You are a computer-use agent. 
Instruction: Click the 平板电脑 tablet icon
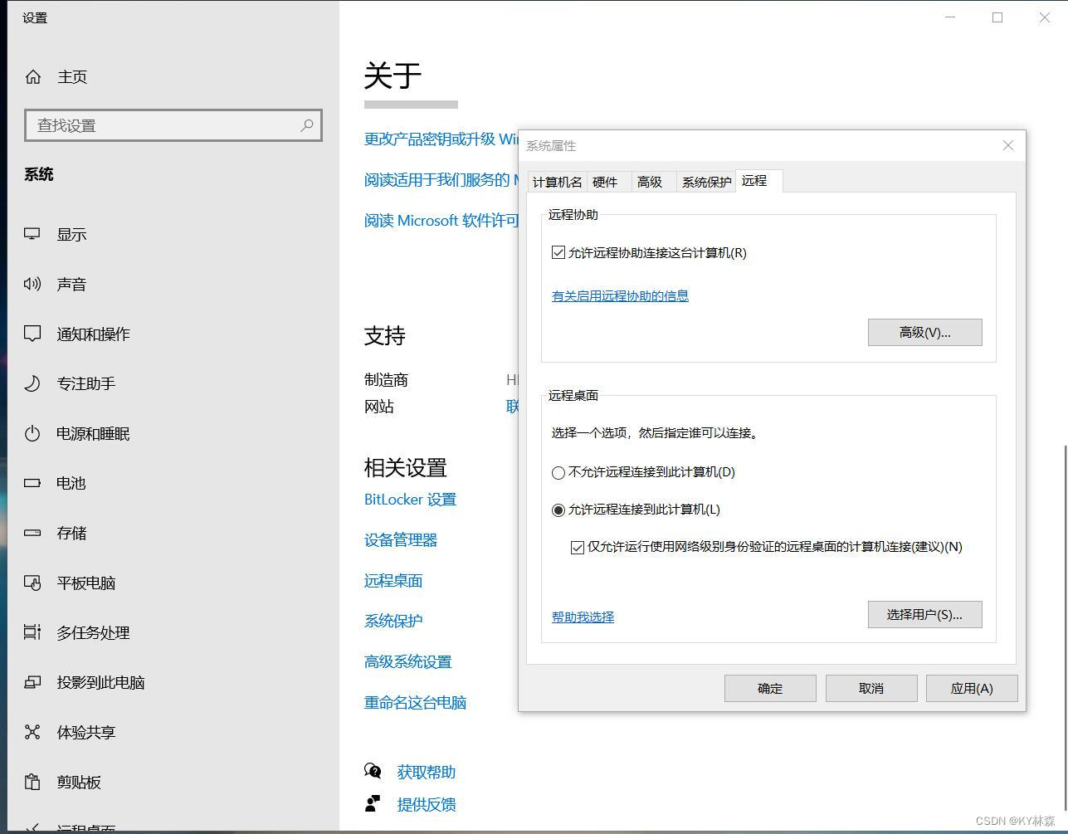click(32, 583)
